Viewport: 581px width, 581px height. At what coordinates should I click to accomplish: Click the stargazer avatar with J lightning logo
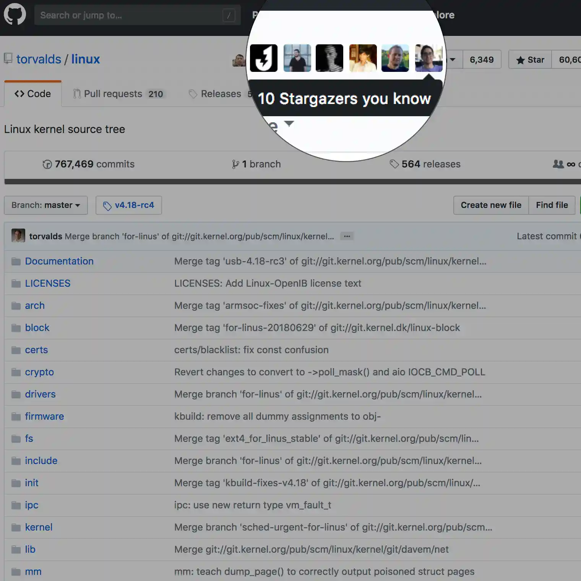[264, 58]
